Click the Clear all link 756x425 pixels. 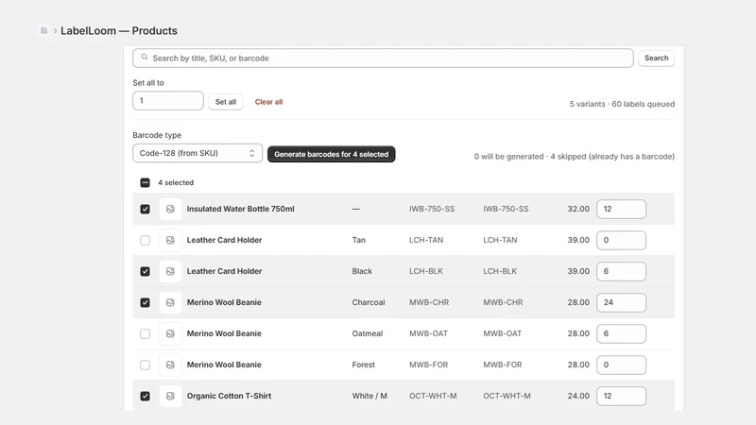coord(268,102)
